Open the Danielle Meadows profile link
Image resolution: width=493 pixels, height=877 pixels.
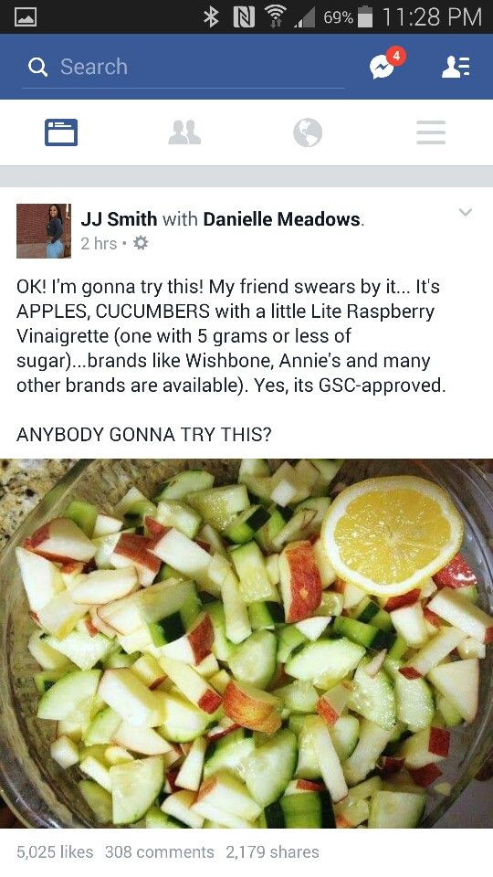(x=282, y=218)
